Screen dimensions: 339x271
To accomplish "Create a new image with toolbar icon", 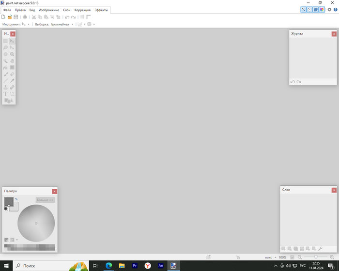I will tap(4, 17).
